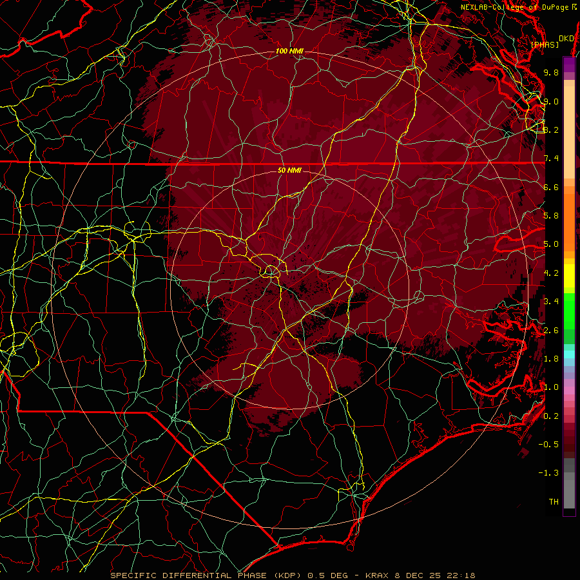Select the 6.6 value on color scale
580x580 pixels.
pyautogui.click(x=551, y=187)
